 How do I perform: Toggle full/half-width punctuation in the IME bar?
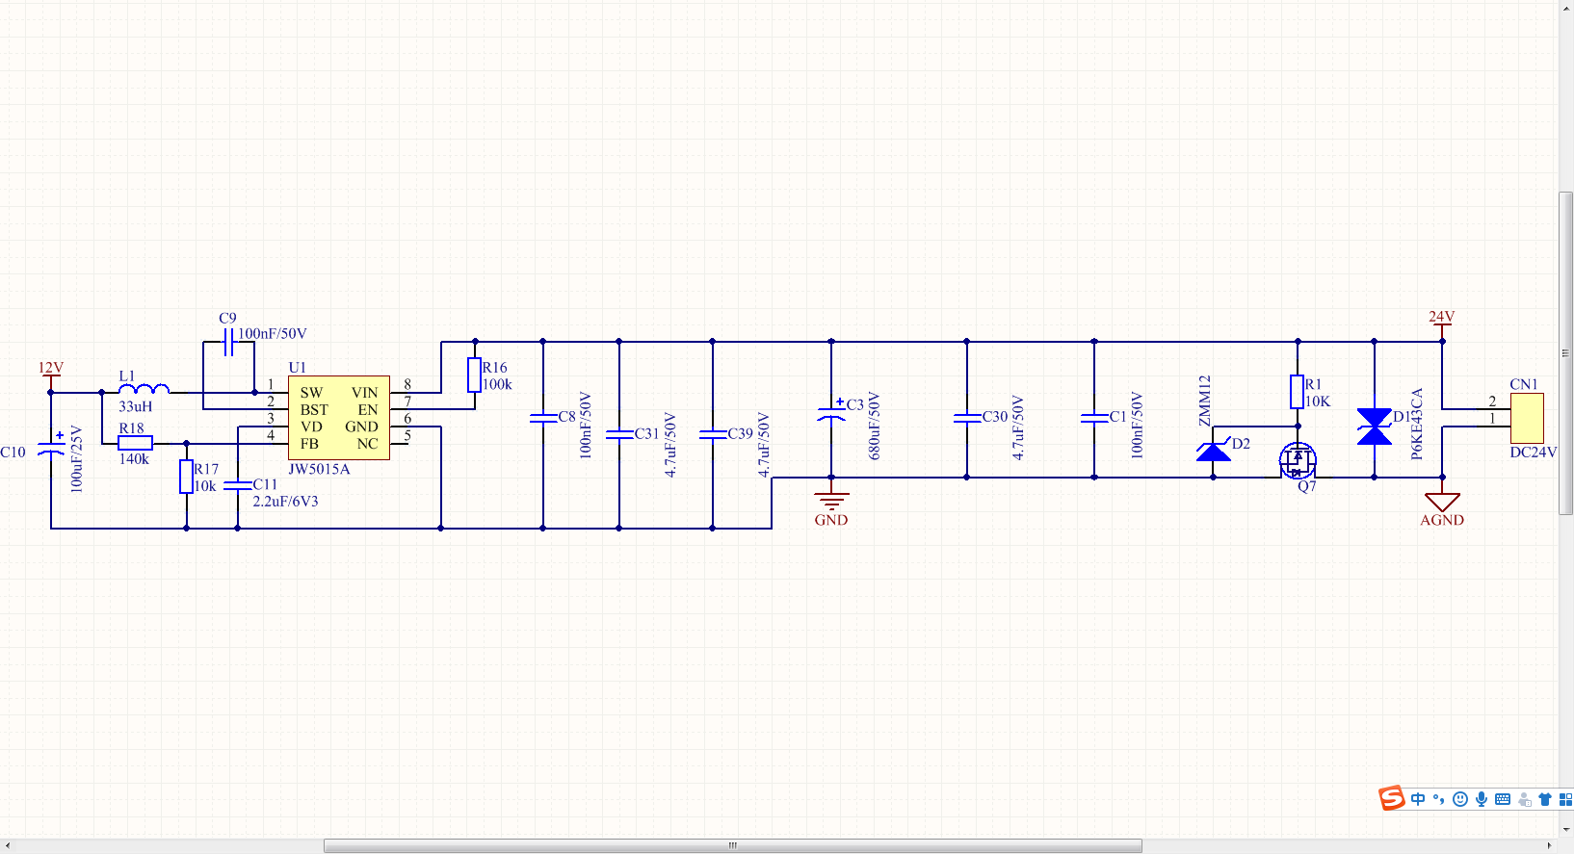click(1439, 799)
